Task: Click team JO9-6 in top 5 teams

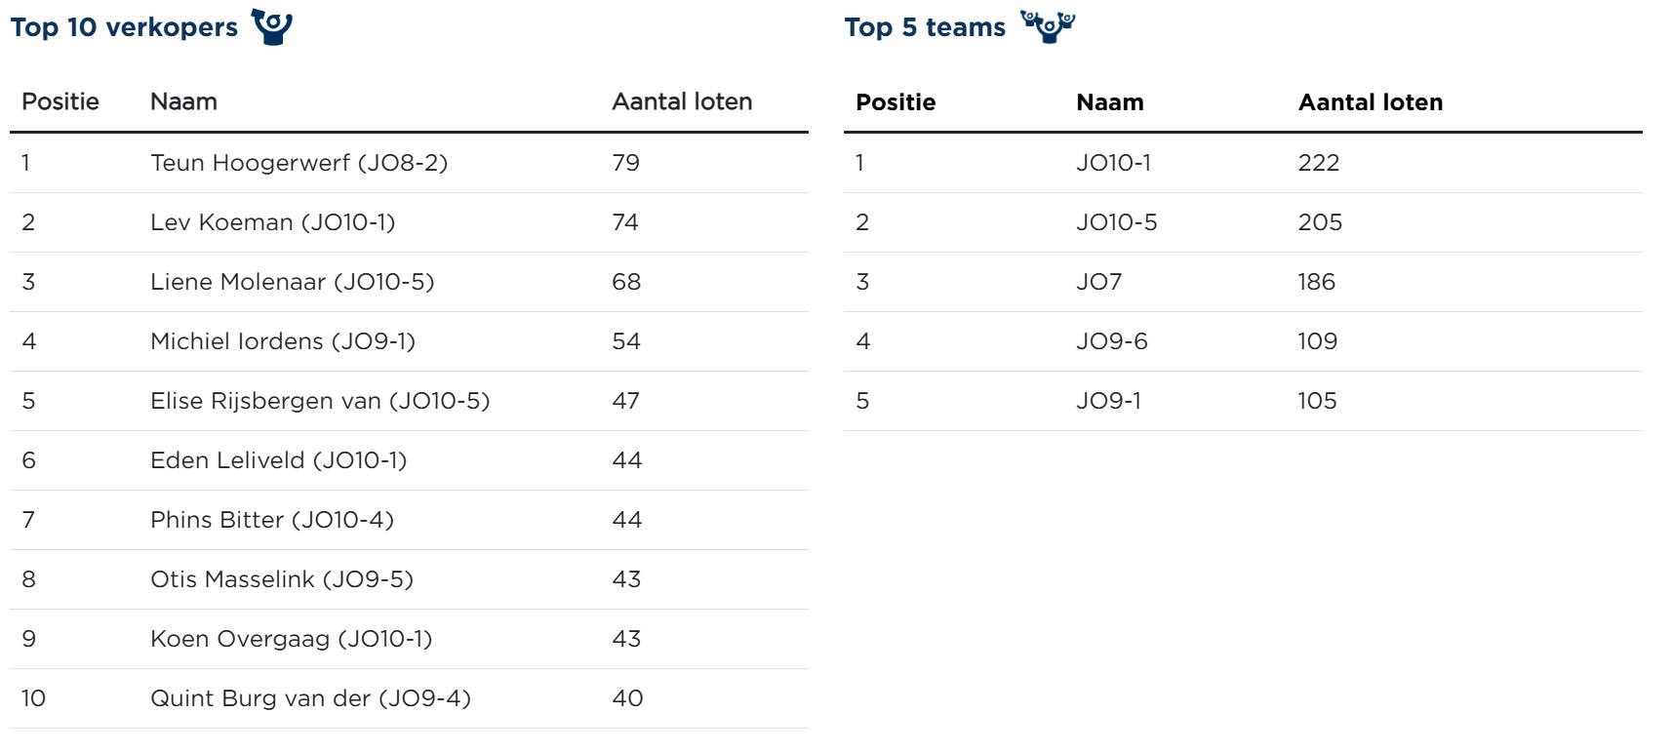Action: [x=1111, y=341]
